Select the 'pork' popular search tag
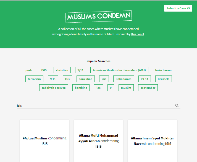The height and width of the screenshot is (162, 197). click(x=29, y=70)
